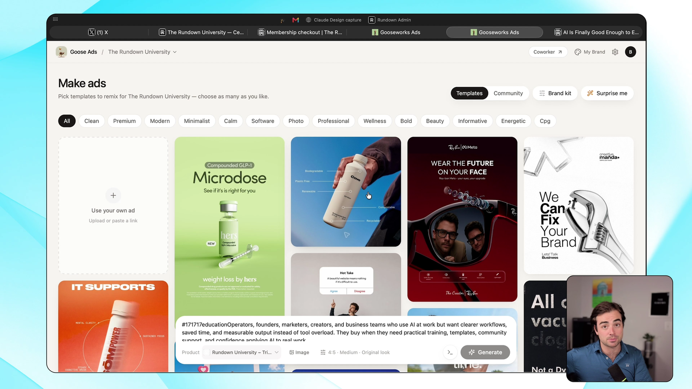The height and width of the screenshot is (389, 692).
Task: Switch to the Community view
Action: 508,93
